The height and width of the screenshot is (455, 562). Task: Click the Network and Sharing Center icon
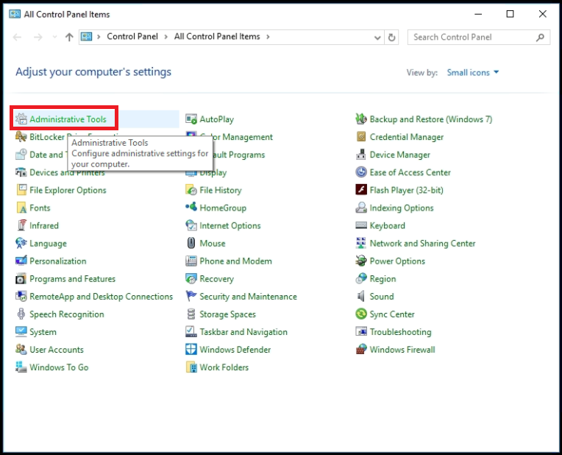tap(361, 243)
